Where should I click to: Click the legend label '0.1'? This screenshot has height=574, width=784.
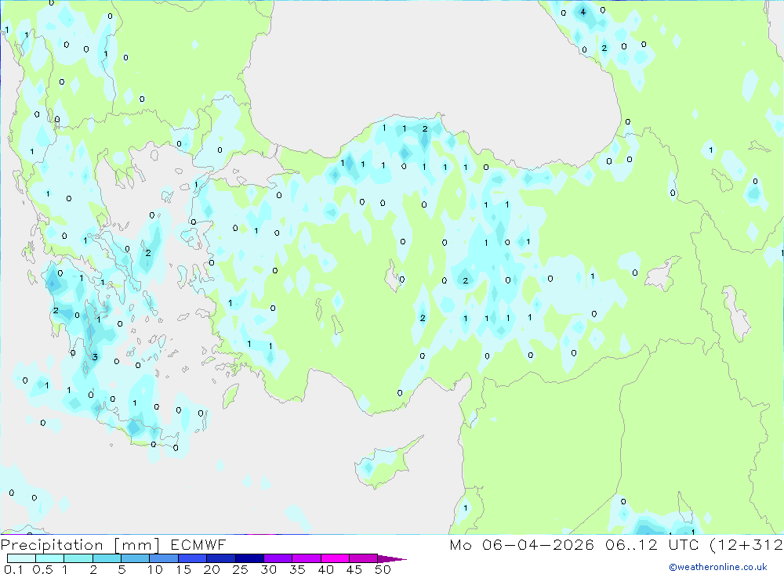13,569
